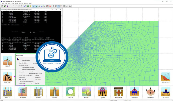173x101 pixels.
Task: Maximize the EnFEMSolver console window
Action: [56, 10]
